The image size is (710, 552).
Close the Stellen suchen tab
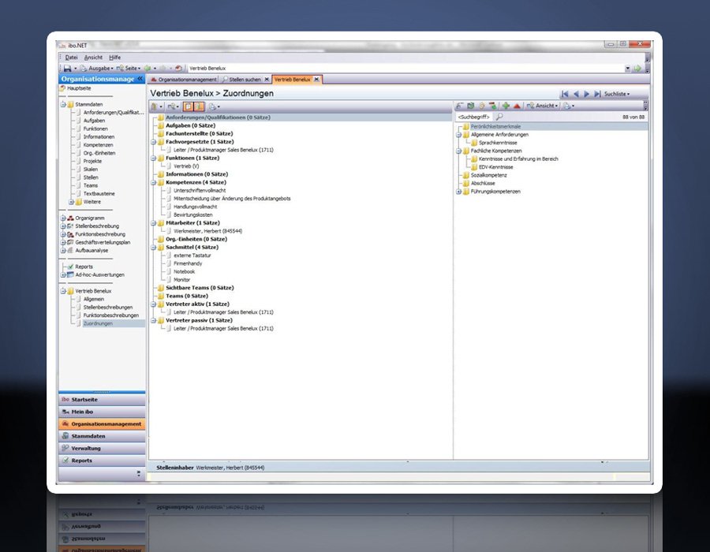point(267,80)
